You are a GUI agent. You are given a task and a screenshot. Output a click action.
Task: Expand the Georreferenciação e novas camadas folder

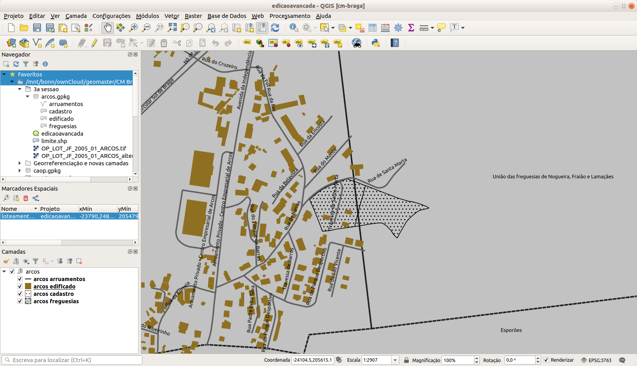tap(20, 163)
